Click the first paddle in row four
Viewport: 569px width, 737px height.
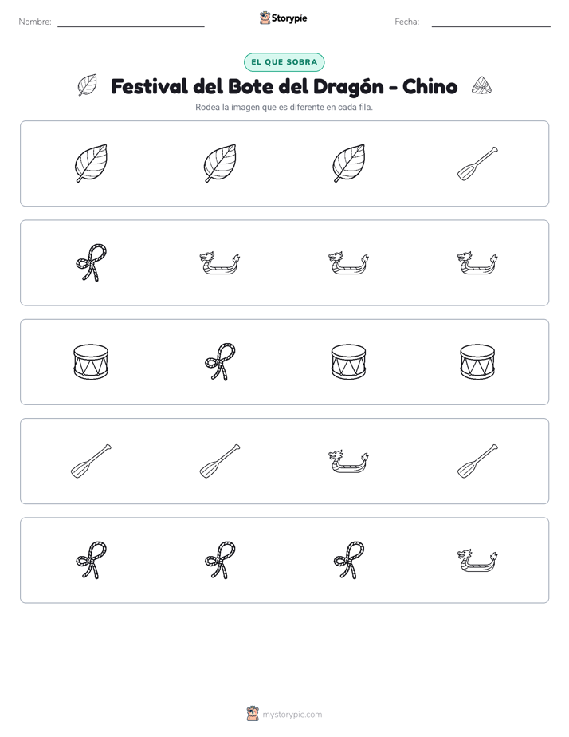tap(91, 461)
